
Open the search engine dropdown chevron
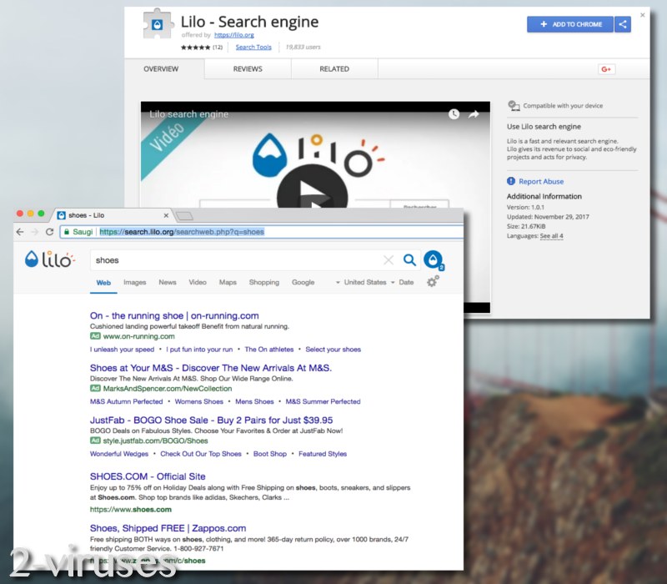338,282
